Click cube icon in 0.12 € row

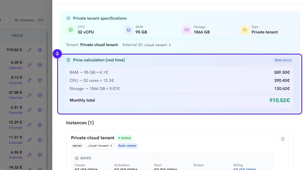pos(40,80)
